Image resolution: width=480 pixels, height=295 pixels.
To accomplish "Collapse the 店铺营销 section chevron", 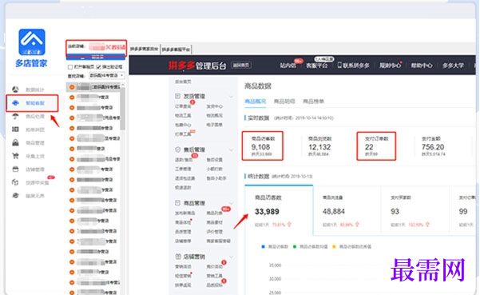I will click(x=231, y=257).
